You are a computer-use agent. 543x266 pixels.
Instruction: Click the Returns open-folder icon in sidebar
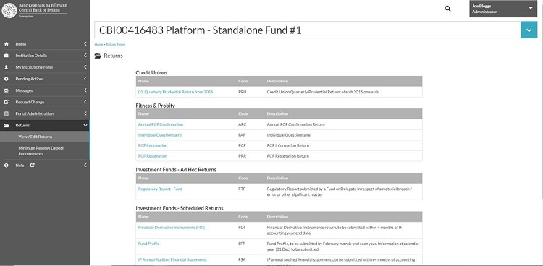click(x=7, y=126)
